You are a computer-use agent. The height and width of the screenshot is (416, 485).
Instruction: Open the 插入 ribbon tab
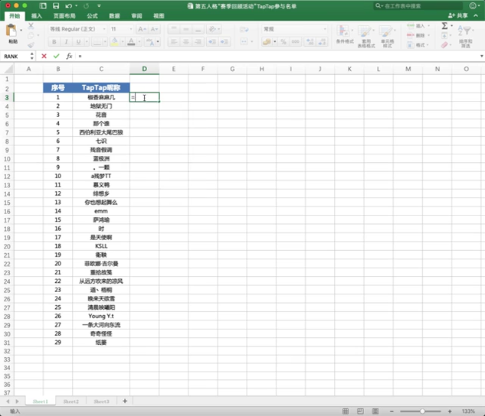tap(37, 16)
